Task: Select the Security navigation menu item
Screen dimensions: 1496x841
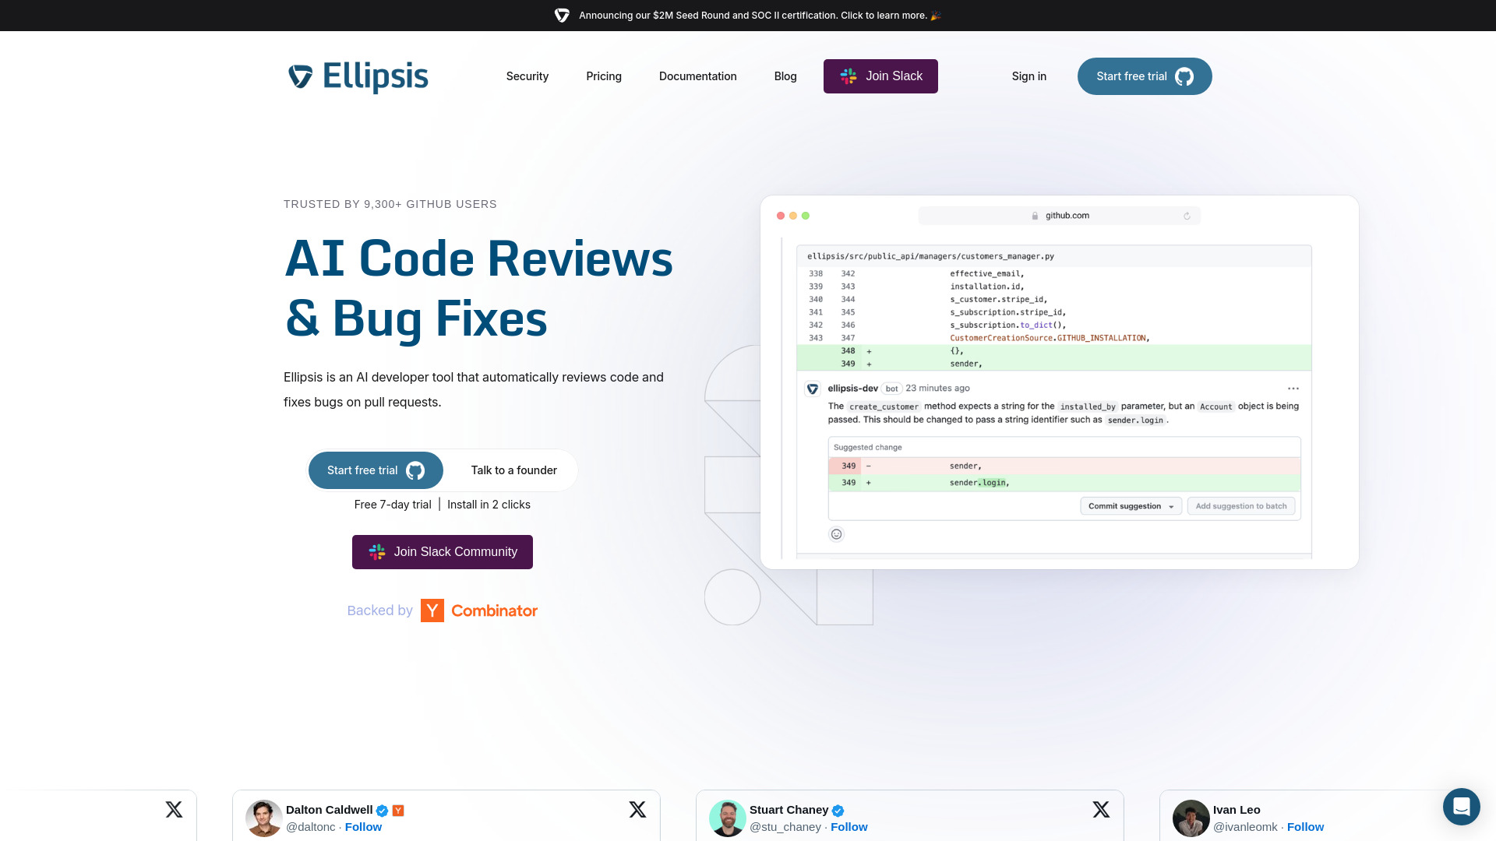Action: 527,76
